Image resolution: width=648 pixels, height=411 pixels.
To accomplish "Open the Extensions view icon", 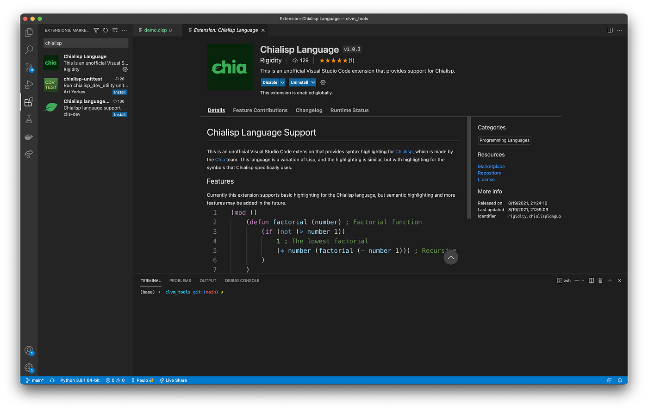I will click(29, 102).
